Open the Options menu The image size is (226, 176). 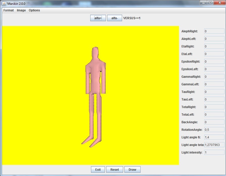[34, 10]
